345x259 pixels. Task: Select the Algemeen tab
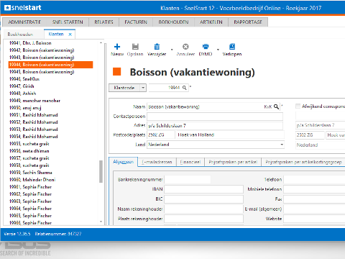click(123, 162)
